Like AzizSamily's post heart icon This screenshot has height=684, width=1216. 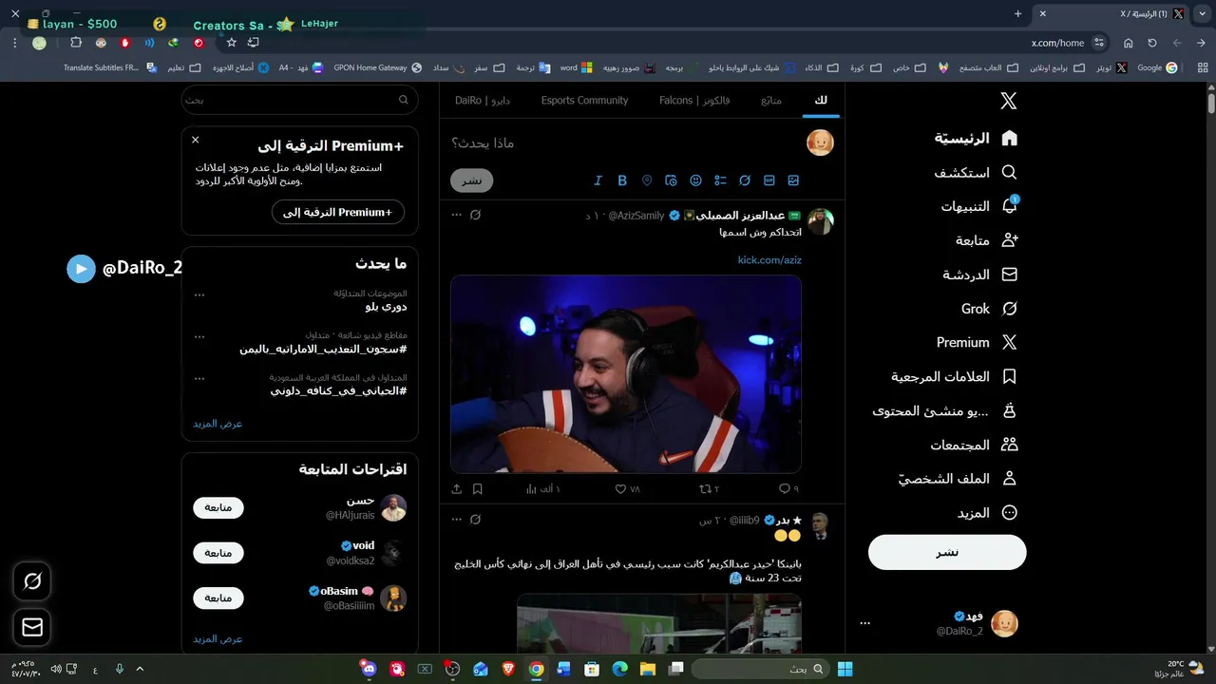point(620,489)
